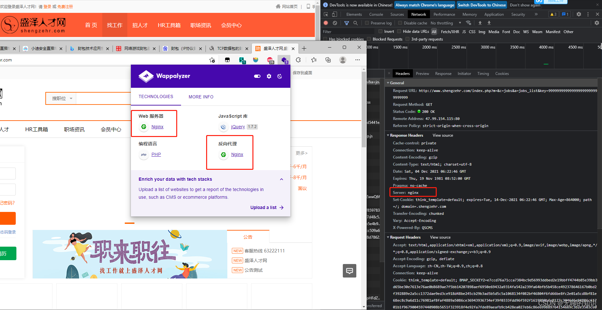Open DevTools main settings gear
This screenshot has width=602, height=310.
point(579,14)
